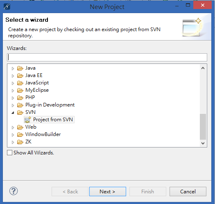Screen dimensions: 215x204
Task: Click the Project from SVN wizard icon
Action: (x=28, y=120)
